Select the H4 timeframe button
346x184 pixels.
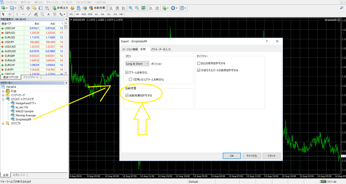click(102, 14)
